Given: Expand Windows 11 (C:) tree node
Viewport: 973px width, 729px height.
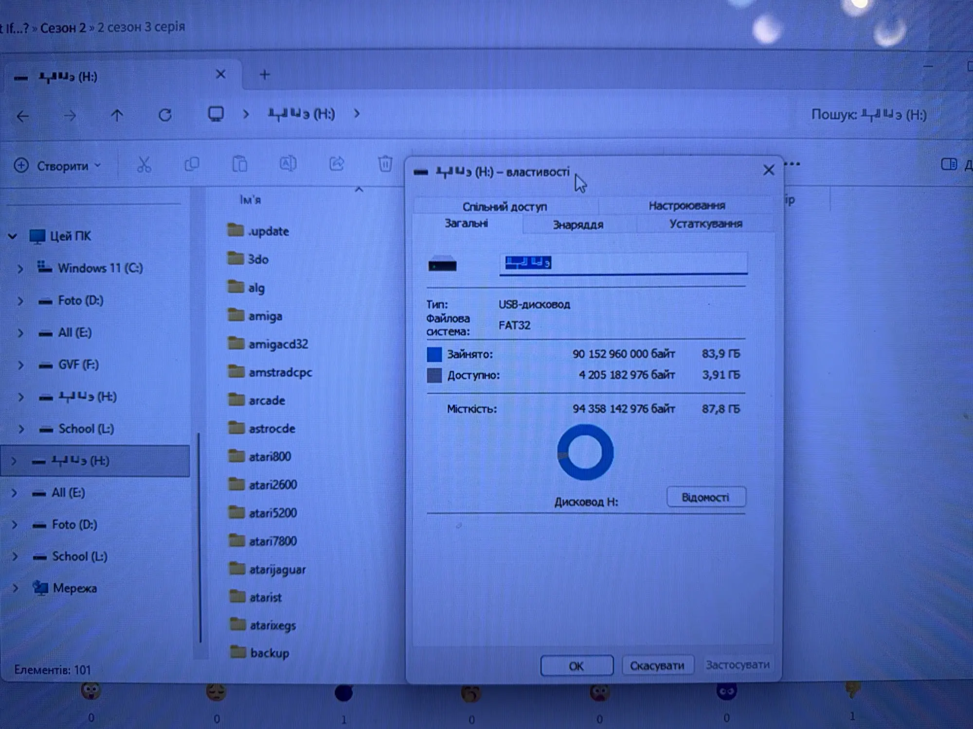Looking at the screenshot, I should [x=20, y=269].
